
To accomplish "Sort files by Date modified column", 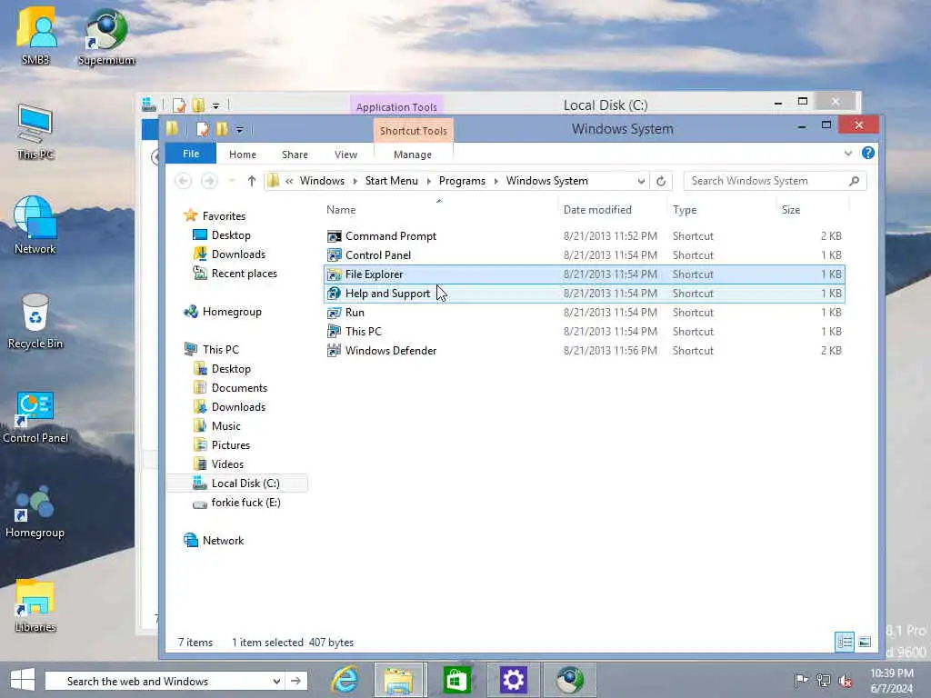I will (597, 210).
